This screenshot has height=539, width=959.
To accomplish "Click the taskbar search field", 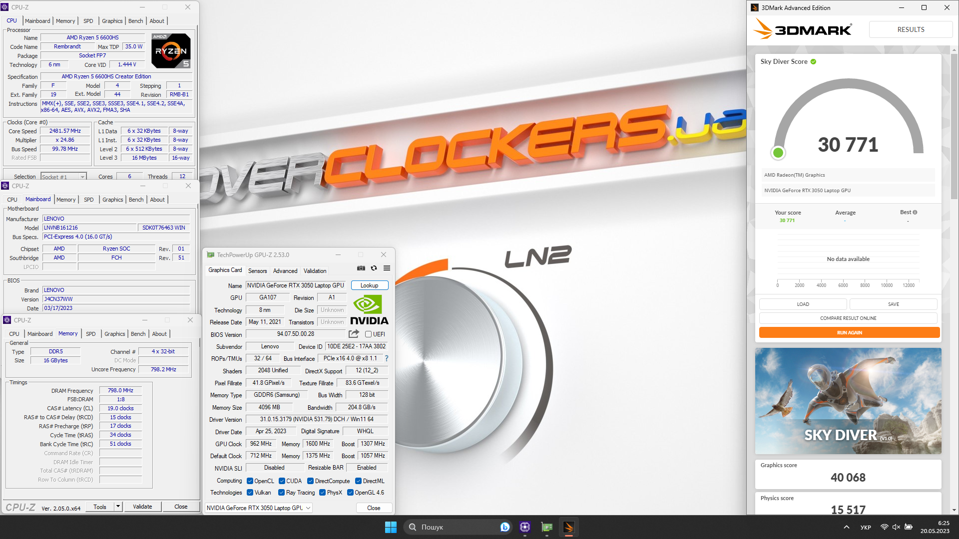I will click(x=457, y=527).
